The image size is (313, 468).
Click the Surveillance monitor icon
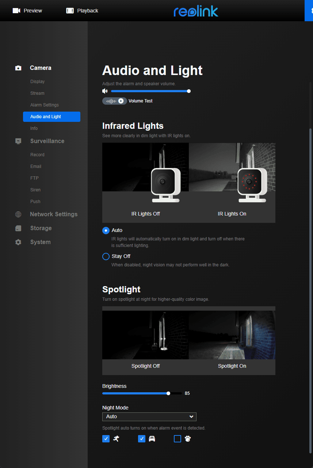click(18, 141)
